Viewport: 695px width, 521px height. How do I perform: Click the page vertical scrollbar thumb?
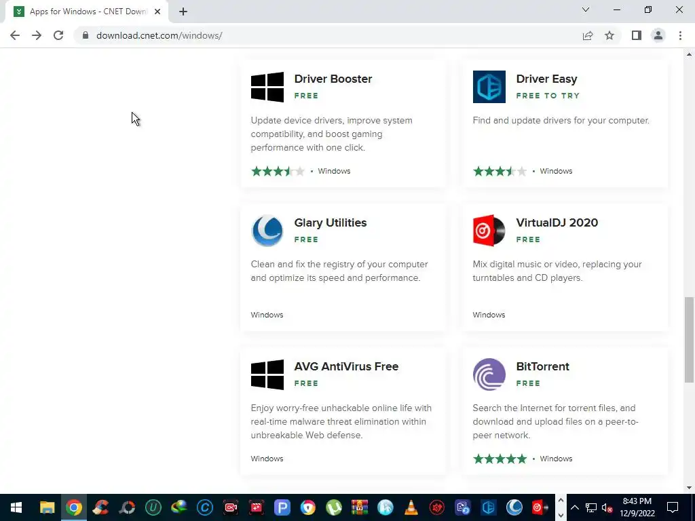(689, 339)
